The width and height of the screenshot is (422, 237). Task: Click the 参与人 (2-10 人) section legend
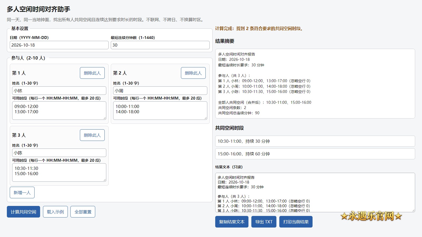(x=28, y=58)
